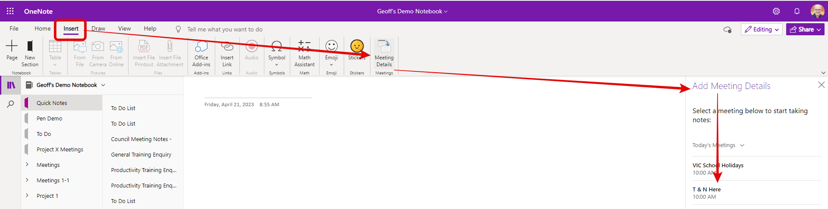828x209 pixels.
Task: Switch to the Insert tab
Action: click(x=71, y=29)
